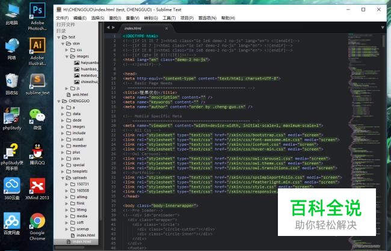Launch the phpStudy desktop shortcut
Screen dimensions: 391x251
pos(11,119)
